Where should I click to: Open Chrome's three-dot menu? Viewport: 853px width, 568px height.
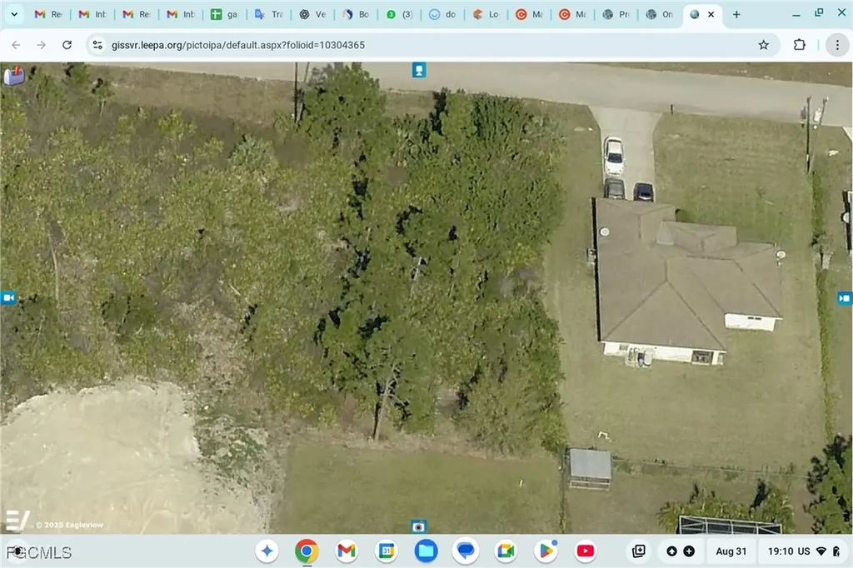click(x=837, y=45)
